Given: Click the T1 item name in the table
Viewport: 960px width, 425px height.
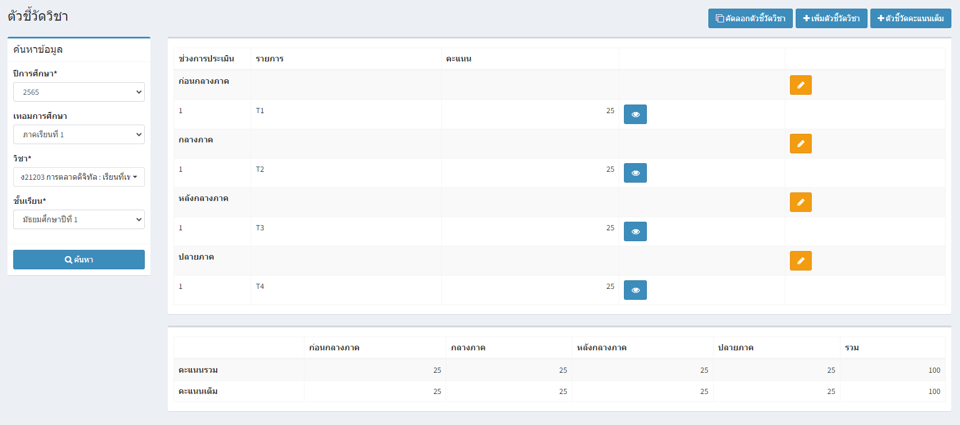Looking at the screenshot, I should (x=260, y=111).
